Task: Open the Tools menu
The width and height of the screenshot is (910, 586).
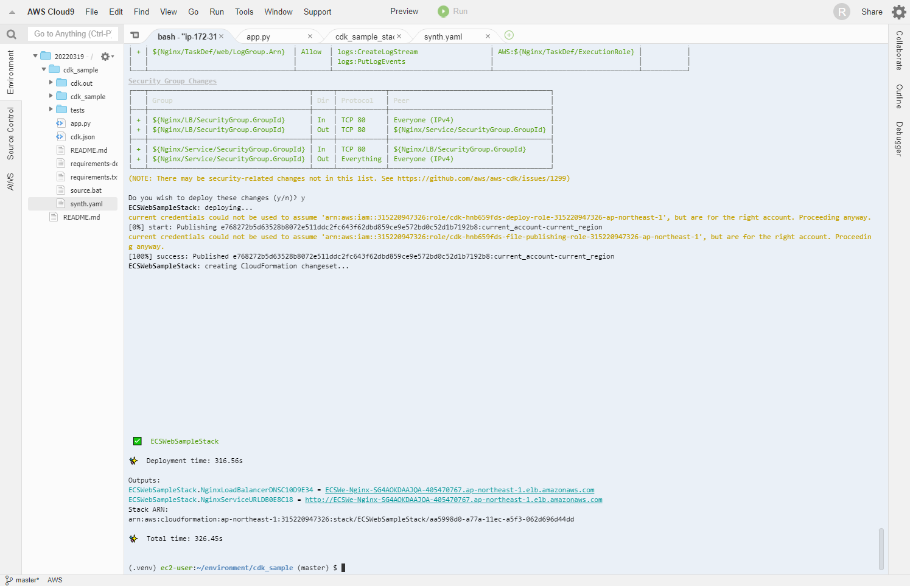Action: click(244, 12)
